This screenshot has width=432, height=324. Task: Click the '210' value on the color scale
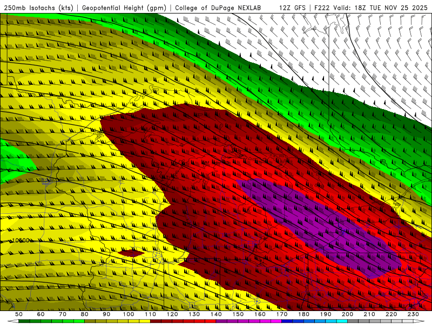pos(370,314)
